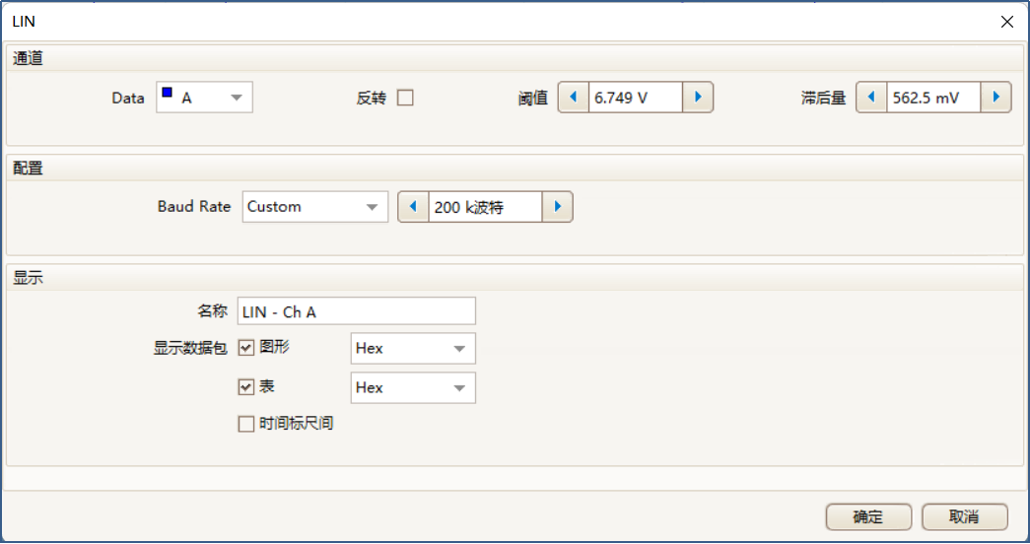Uncheck the 图形 display packets checkbox
The height and width of the screenshot is (544, 1030).
[x=245, y=348]
